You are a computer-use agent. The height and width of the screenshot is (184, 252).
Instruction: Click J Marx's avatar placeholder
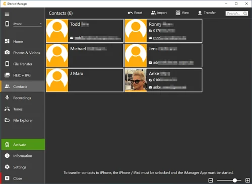pos(57,80)
